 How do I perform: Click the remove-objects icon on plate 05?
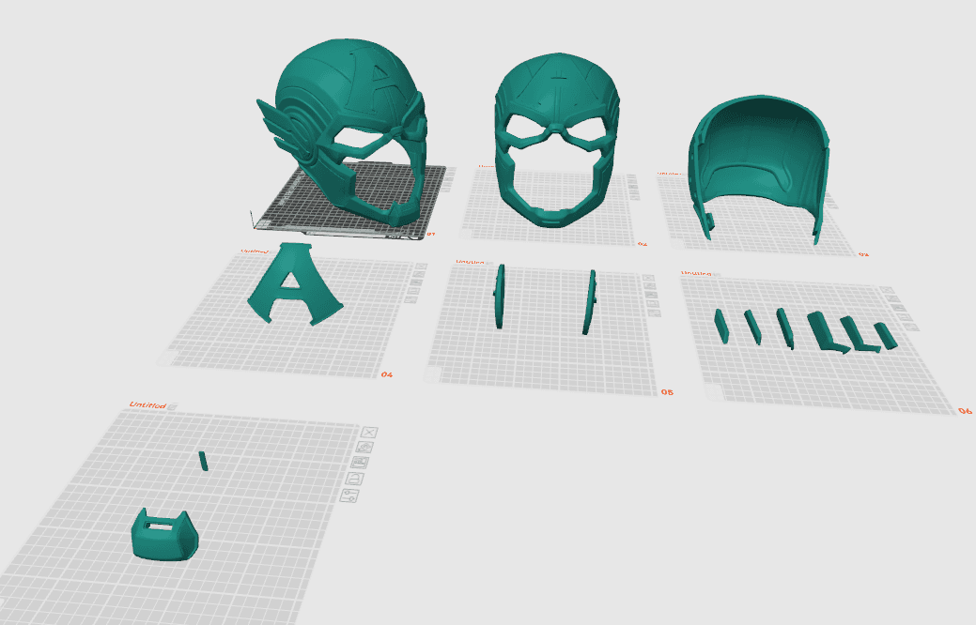(x=648, y=278)
